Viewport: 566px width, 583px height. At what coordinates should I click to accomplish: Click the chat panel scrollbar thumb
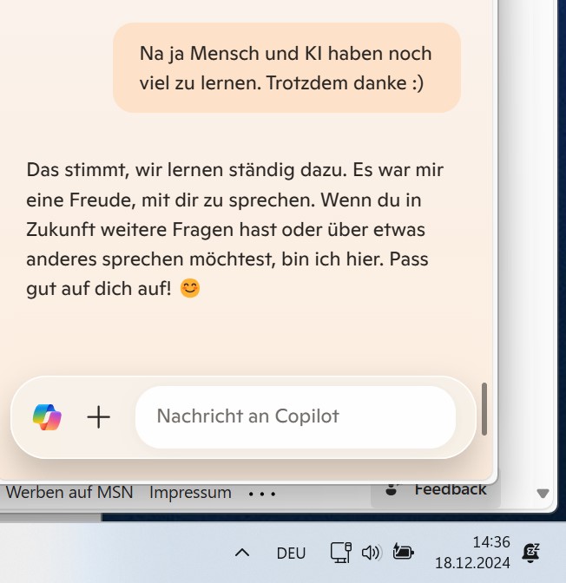[484, 409]
